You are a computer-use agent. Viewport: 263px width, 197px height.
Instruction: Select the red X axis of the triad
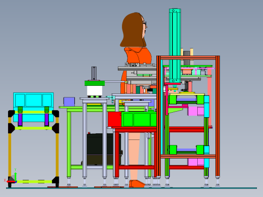11,181
